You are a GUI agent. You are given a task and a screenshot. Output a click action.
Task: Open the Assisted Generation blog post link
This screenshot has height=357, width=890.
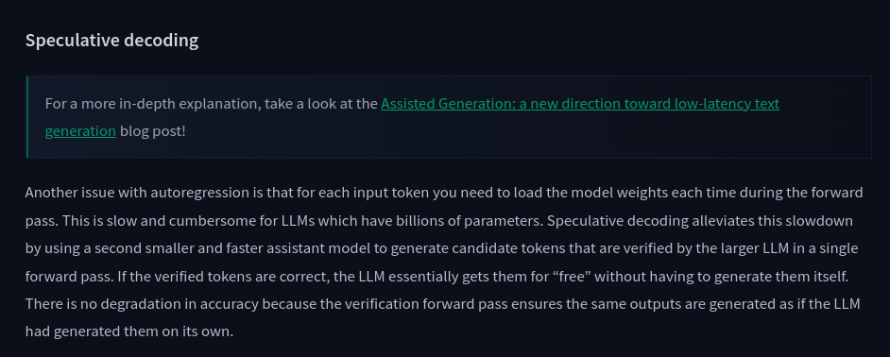pyautogui.click(x=579, y=104)
